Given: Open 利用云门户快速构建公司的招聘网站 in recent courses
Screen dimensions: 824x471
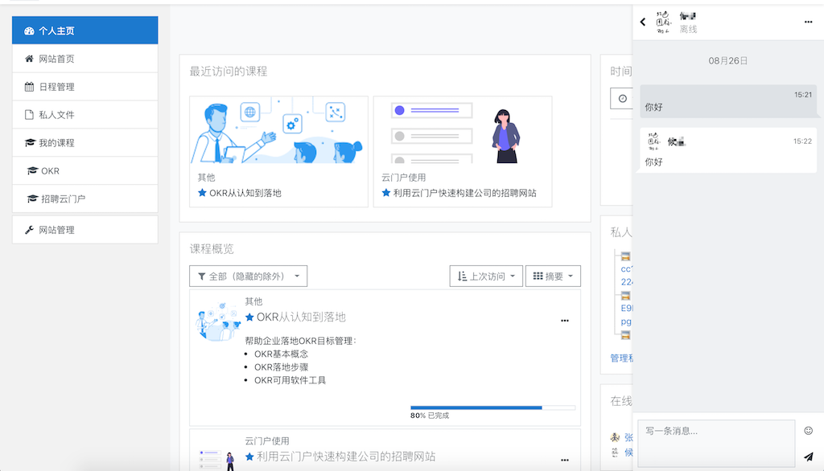Looking at the screenshot, I should (x=464, y=193).
